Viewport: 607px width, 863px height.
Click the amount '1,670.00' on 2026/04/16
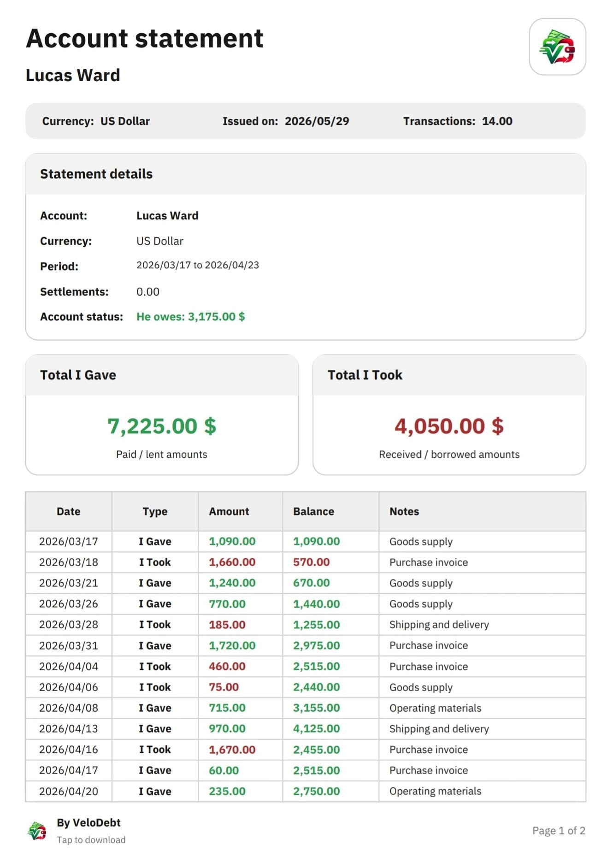pos(232,750)
